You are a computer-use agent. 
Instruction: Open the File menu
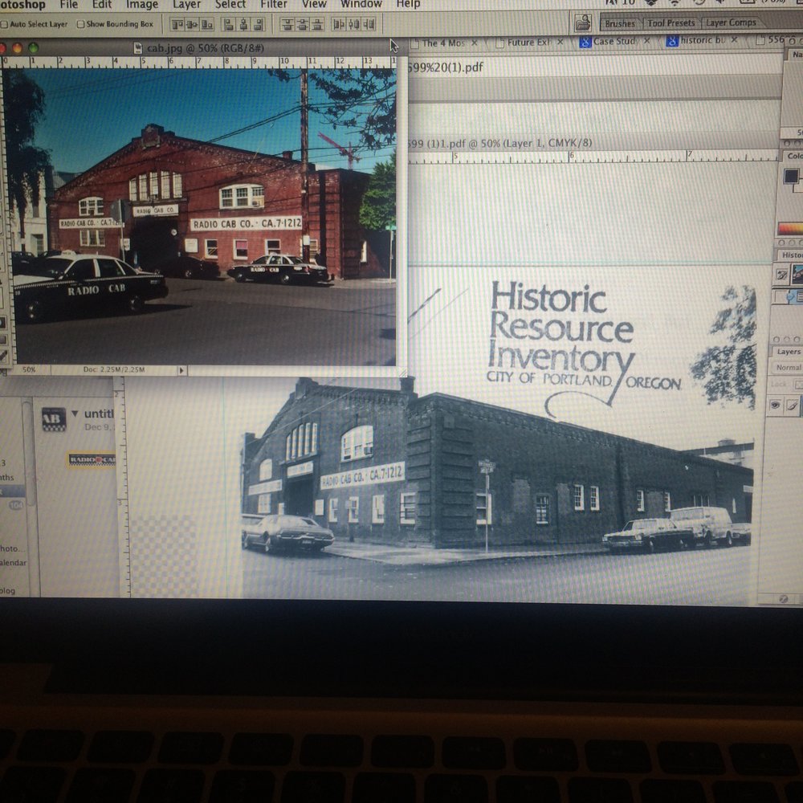tap(68, 5)
